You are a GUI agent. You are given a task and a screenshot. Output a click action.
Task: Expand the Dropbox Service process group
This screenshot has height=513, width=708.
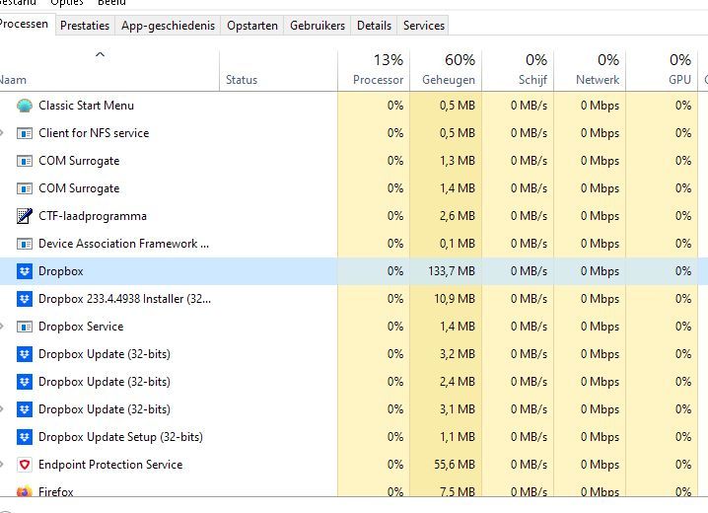(4, 327)
